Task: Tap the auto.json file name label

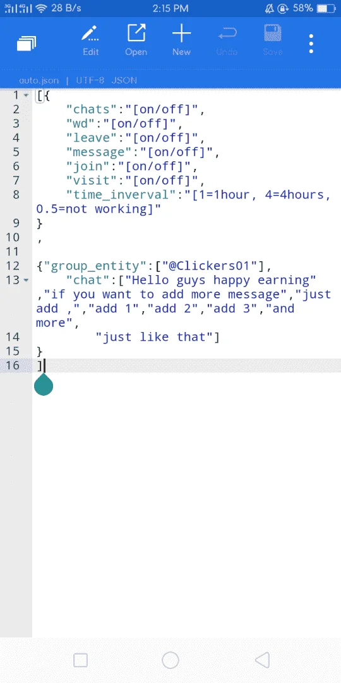Action: click(x=40, y=80)
